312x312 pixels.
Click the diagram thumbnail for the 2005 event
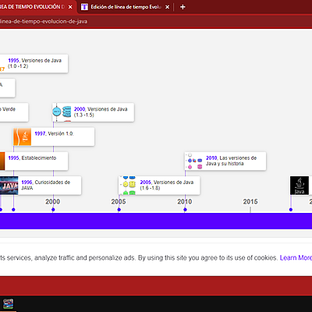coord(128,186)
